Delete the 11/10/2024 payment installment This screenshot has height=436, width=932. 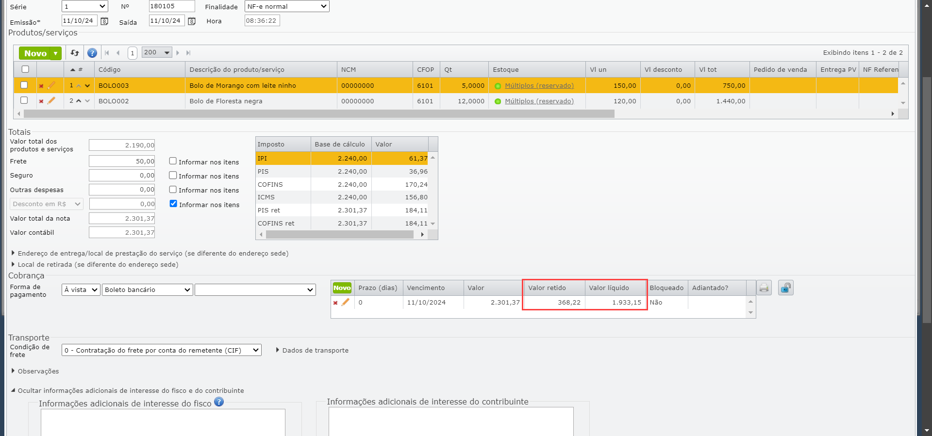coord(335,303)
